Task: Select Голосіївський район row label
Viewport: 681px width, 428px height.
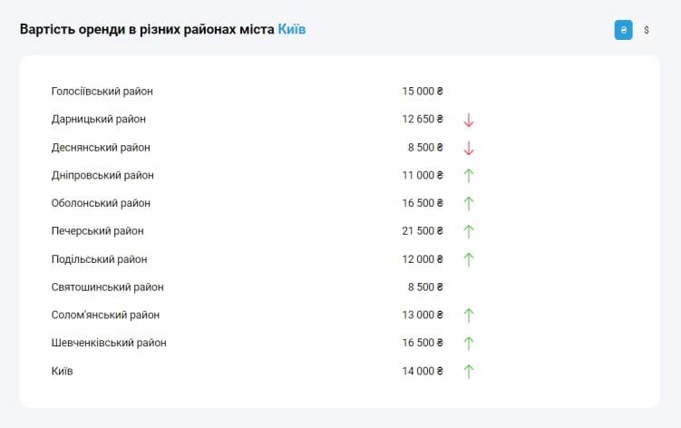Action: coord(102,92)
